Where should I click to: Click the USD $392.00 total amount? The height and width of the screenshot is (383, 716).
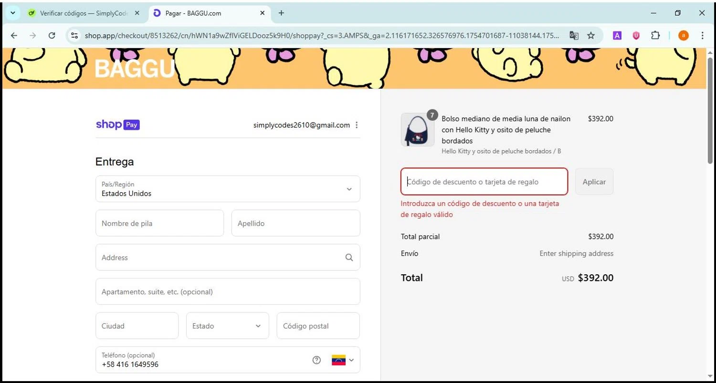pyautogui.click(x=588, y=278)
